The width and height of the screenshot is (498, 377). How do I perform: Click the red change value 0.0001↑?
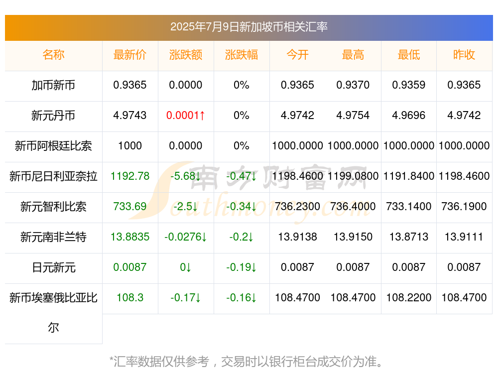click(x=186, y=116)
